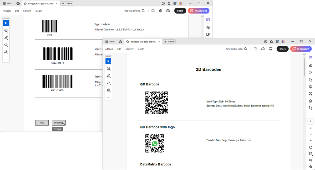Select the highlighter pen tool in front window

pyautogui.click(x=108, y=76)
